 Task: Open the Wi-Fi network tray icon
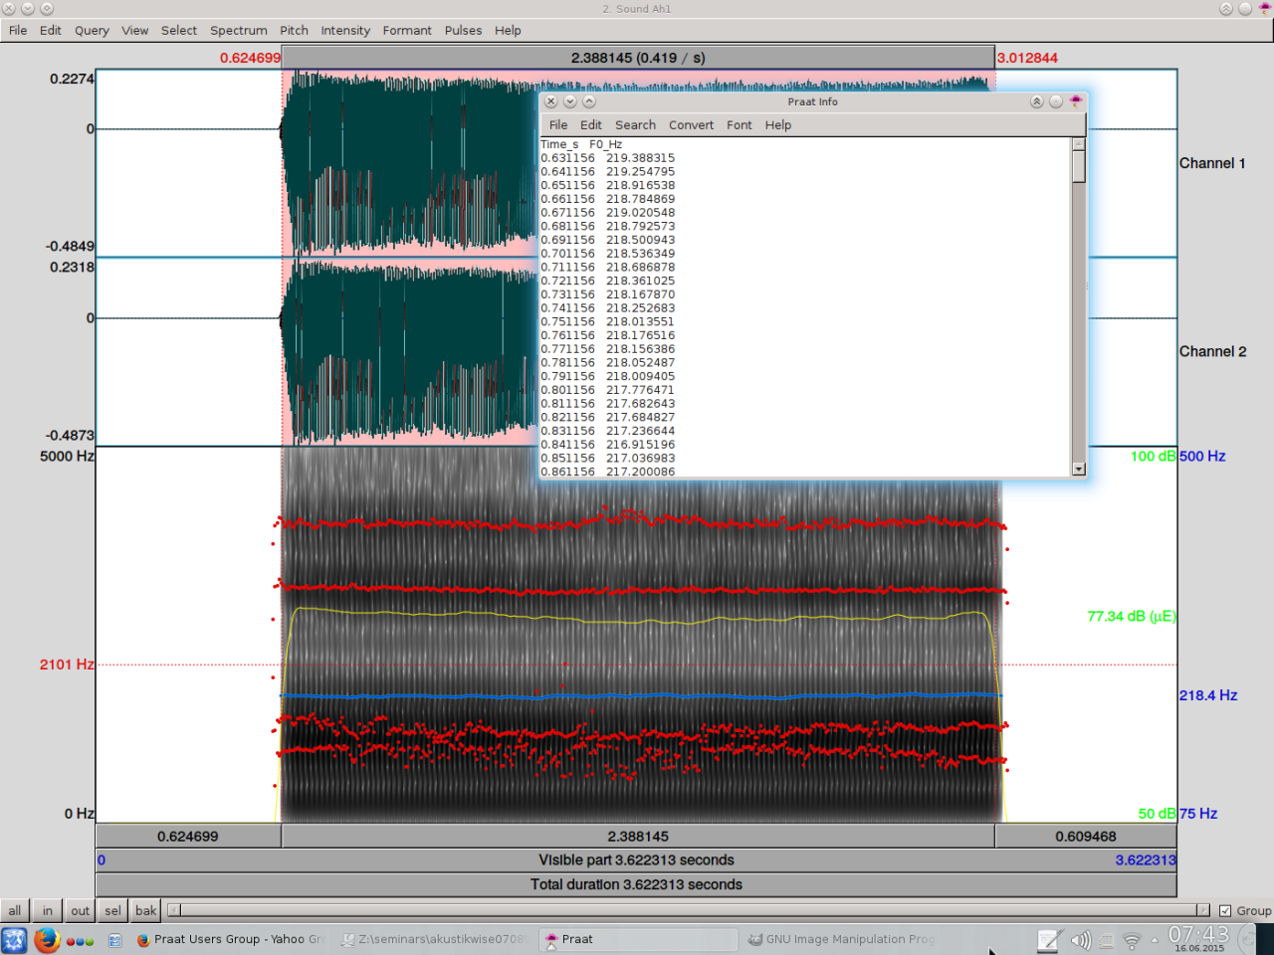pos(1132,940)
